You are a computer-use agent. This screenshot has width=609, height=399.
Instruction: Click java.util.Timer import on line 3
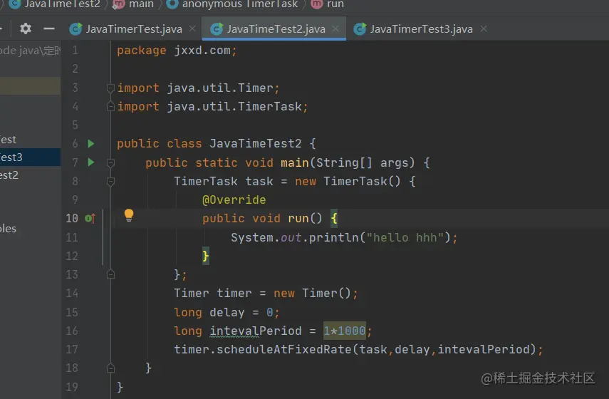[x=220, y=88]
